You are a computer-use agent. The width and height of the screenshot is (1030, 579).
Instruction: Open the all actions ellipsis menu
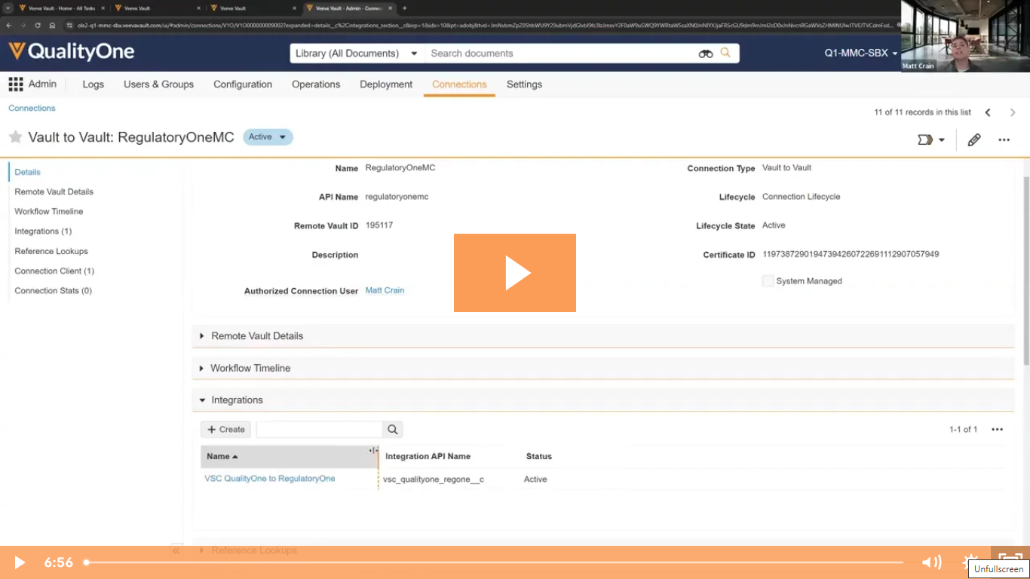[1004, 140]
